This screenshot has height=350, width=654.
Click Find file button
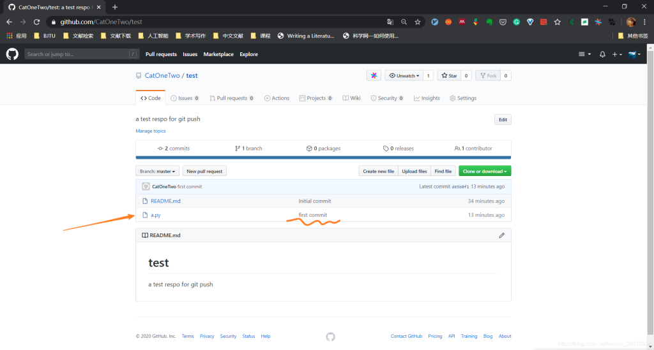click(x=443, y=171)
